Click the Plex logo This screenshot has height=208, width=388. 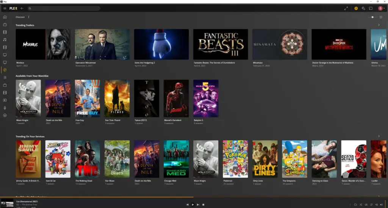click(x=13, y=8)
